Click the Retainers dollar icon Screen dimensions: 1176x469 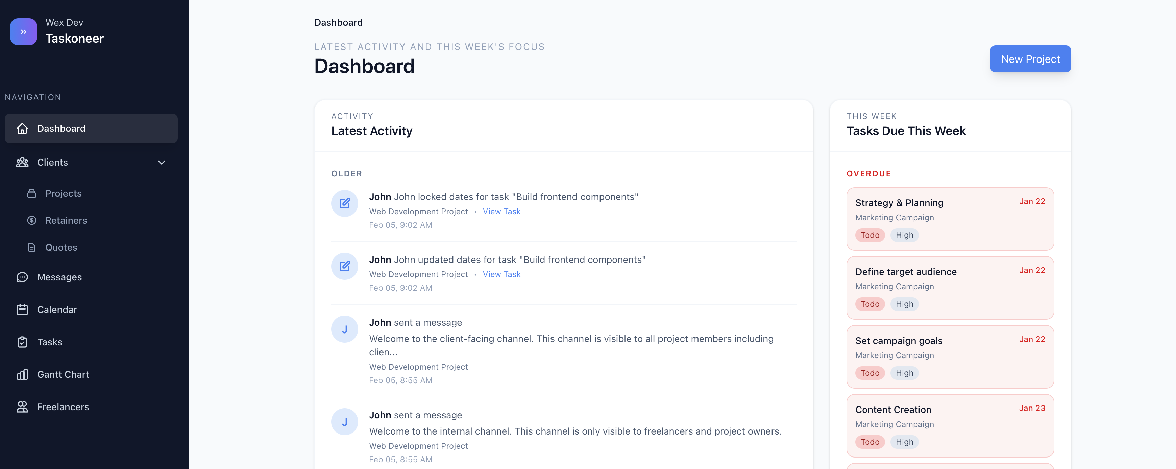31,220
